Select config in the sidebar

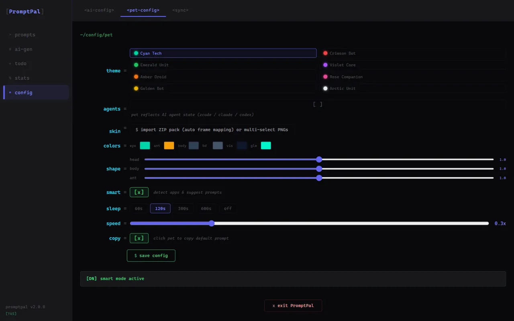tap(36, 92)
